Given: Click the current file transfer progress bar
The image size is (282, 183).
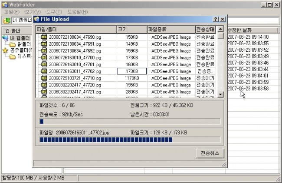Looking at the screenshot, I should pyautogui.click(x=129, y=140).
